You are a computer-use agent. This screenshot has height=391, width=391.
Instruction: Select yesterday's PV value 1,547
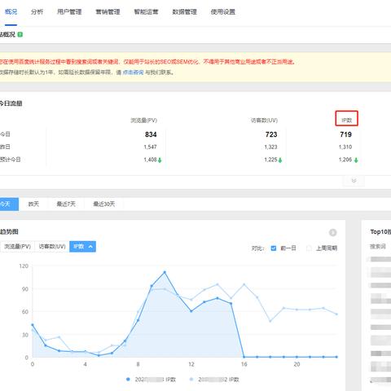coord(150,147)
